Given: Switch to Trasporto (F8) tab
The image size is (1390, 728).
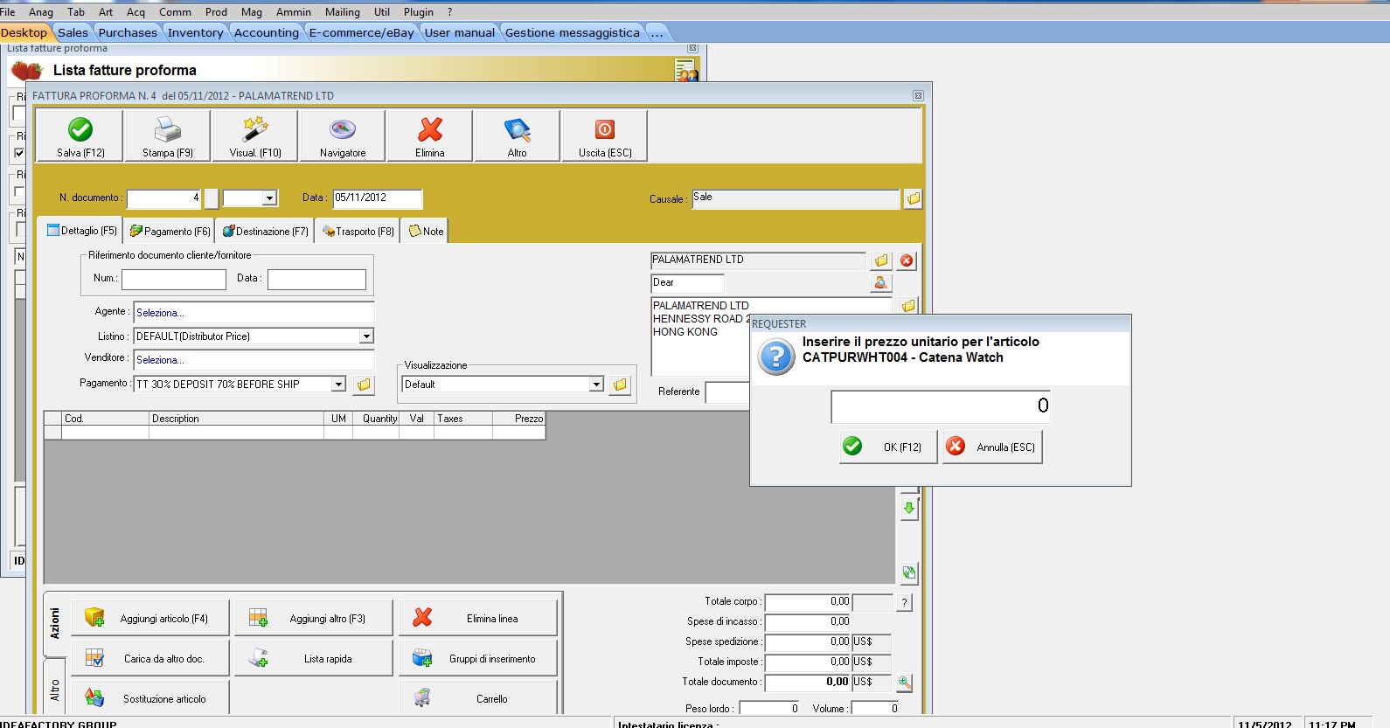Looking at the screenshot, I should coord(358,232).
